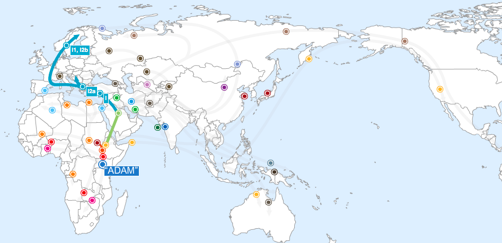The image size is (502, 243).
Task: Open the "I1, I2b" haplogroup label
Action: point(80,50)
